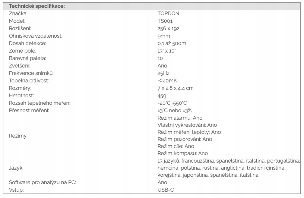The width and height of the screenshot is (304, 198).
Task: Click the Rozsah tepelného měření label
Action: [40, 103]
